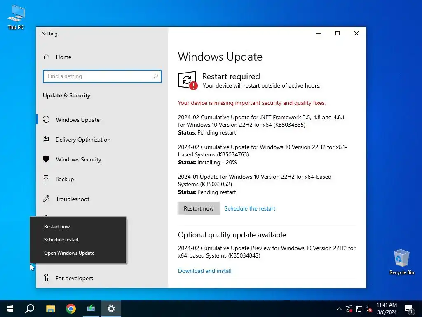This screenshot has height=317, width=422.
Task: Select the This PC desktop icon
Action: [16, 17]
